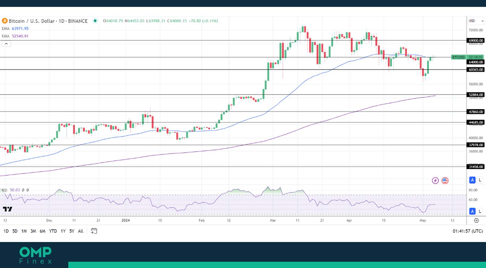Toggle log scale L on RSI pane
The width and height of the screenshot is (486, 268).
(480, 211)
